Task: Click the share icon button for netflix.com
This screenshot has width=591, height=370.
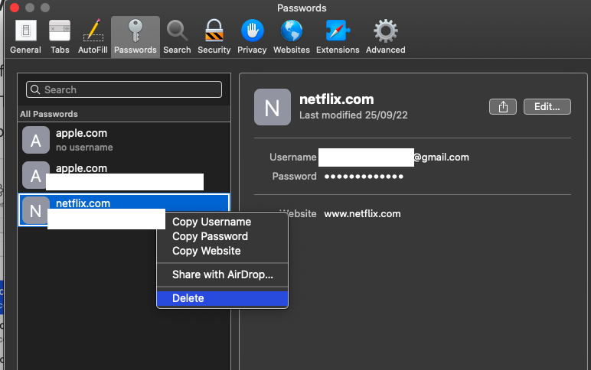Action: [x=503, y=107]
